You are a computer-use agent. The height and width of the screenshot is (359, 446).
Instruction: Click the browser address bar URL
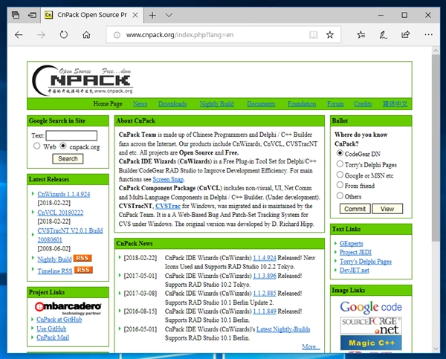click(x=180, y=35)
